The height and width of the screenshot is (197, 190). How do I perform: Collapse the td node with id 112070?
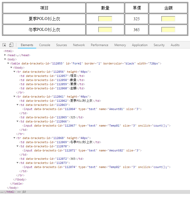pyautogui.click(x=18, y=146)
